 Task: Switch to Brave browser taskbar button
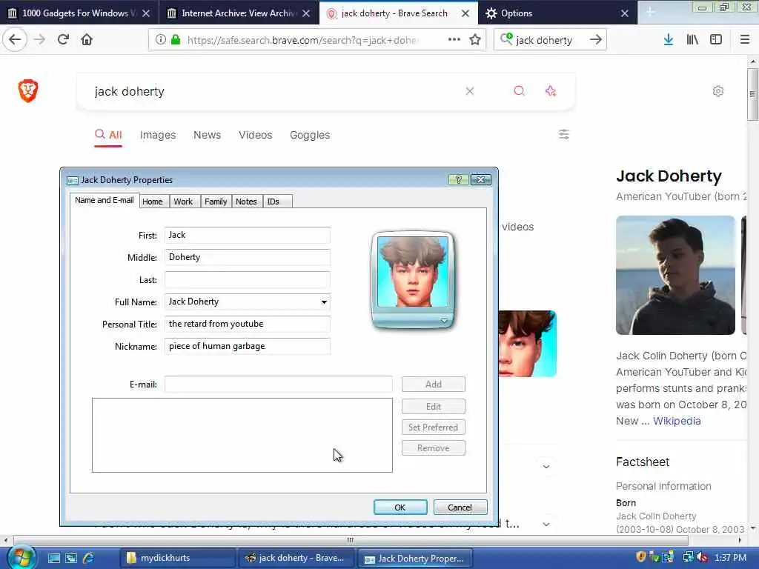tap(296, 558)
